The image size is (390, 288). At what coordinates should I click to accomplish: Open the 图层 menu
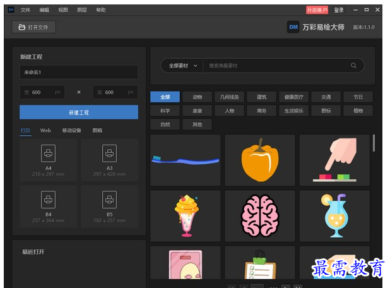(x=82, y=10)
